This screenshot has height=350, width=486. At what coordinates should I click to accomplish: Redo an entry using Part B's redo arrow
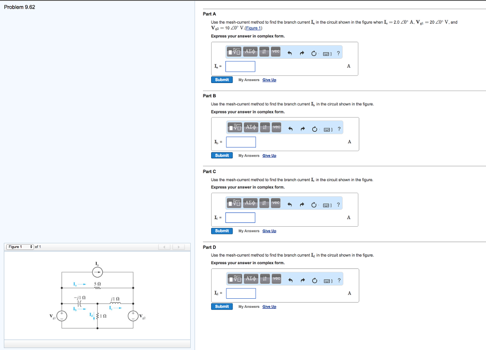(302, 128)
